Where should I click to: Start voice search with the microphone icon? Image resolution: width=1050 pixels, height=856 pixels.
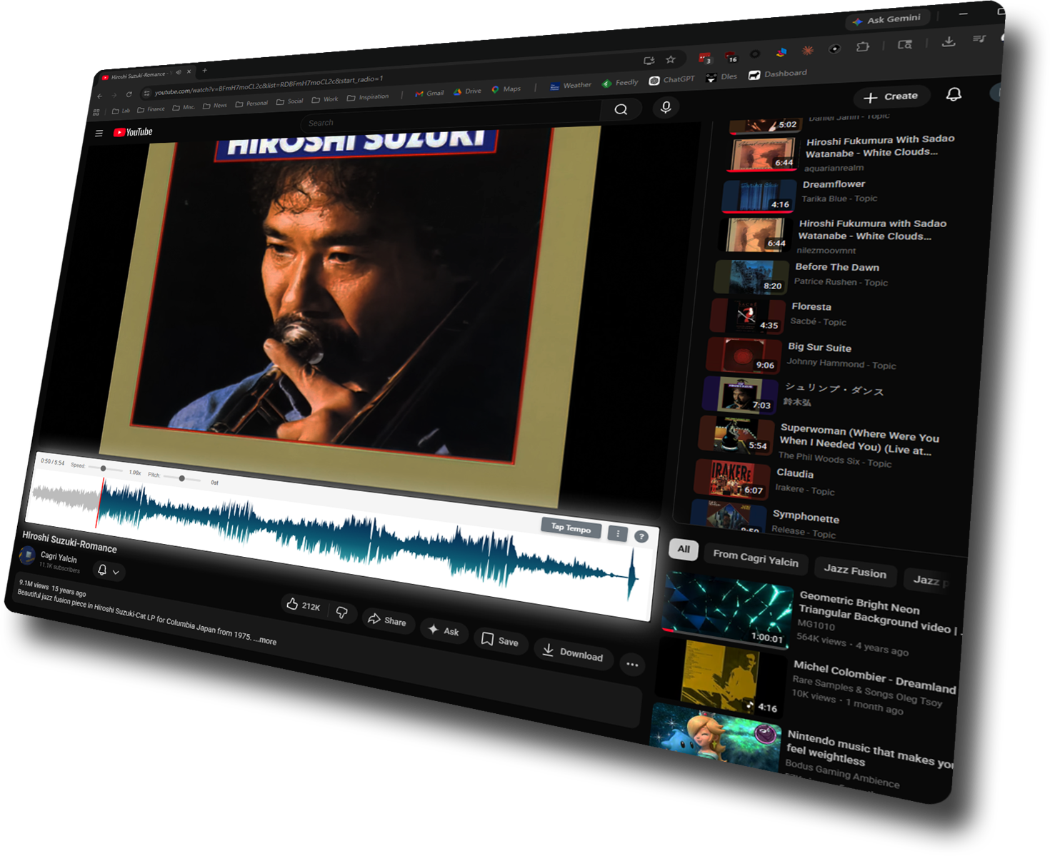pyautogui.click(x=666, y=107)
